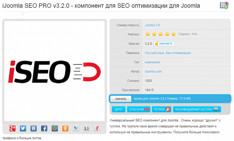The image size is (234, 141).
Task: Share on LiveJournal pencil icon
Action: tap(76, 128)
